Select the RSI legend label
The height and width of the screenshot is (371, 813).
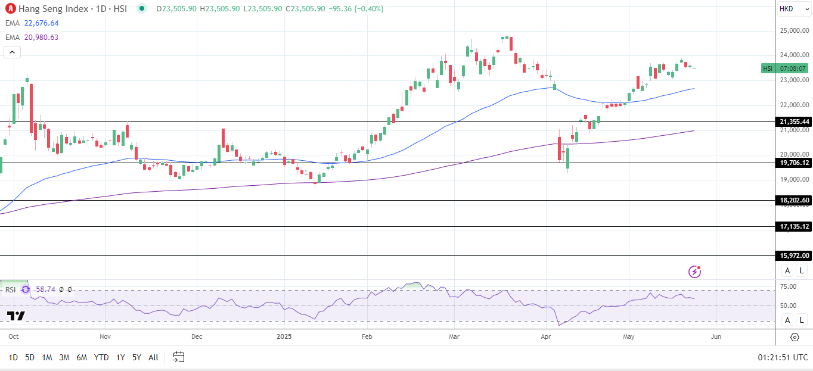click(10, 289)
